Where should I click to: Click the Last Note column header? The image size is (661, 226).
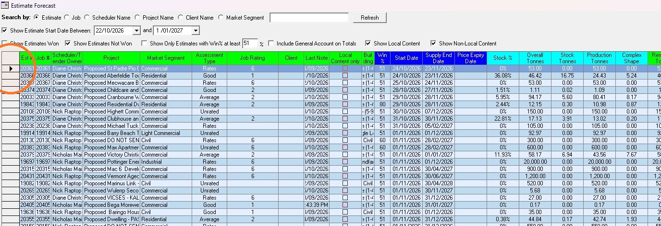(317, 58)
